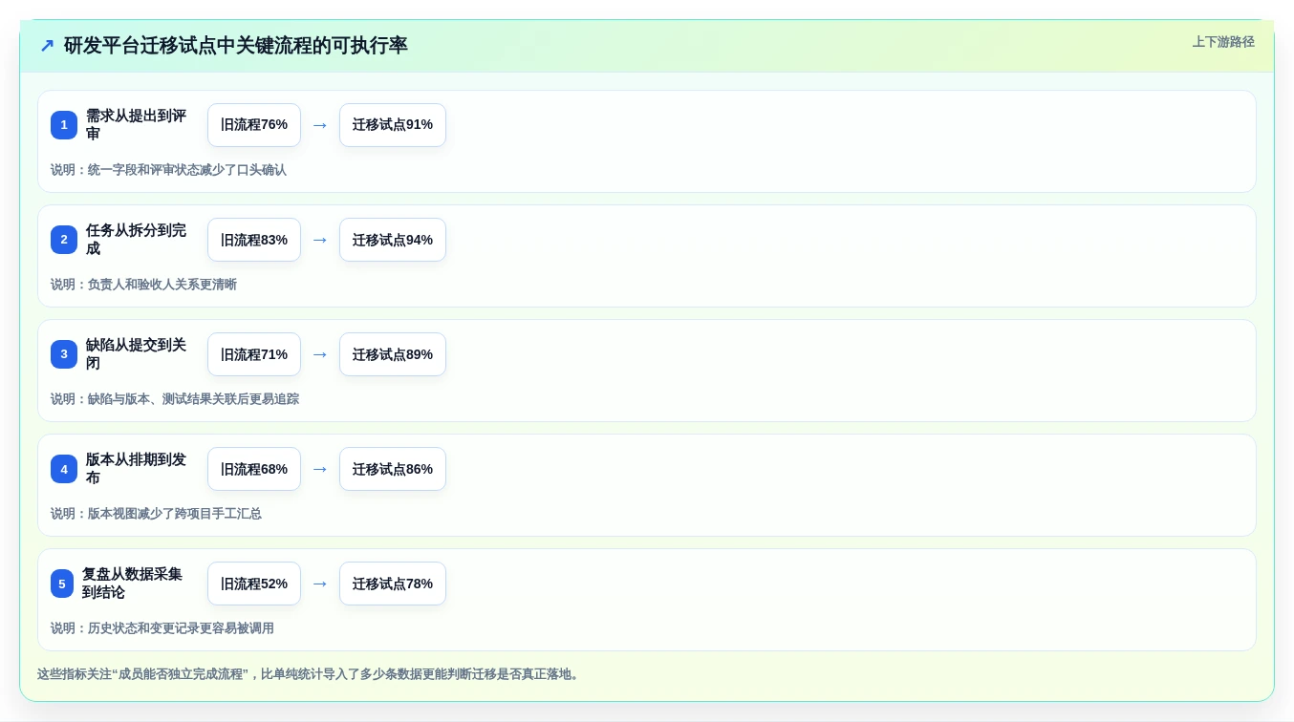Click the 旧流程52% chip
This screenshot has width=1294, height=722.
click(254, 584)
